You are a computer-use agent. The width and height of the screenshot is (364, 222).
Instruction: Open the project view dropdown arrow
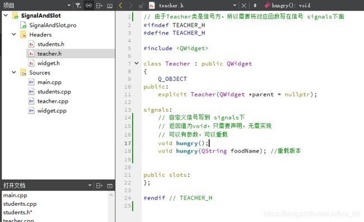pyautogui.click(x=69, y=6)
